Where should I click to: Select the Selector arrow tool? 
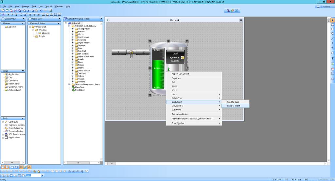[x=332, y=20]
